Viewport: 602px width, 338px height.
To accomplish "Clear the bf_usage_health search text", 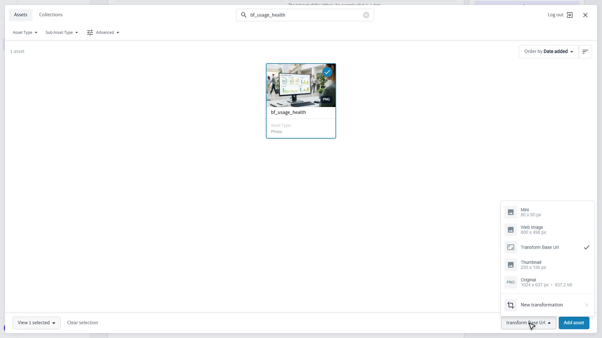I will 366,15.
